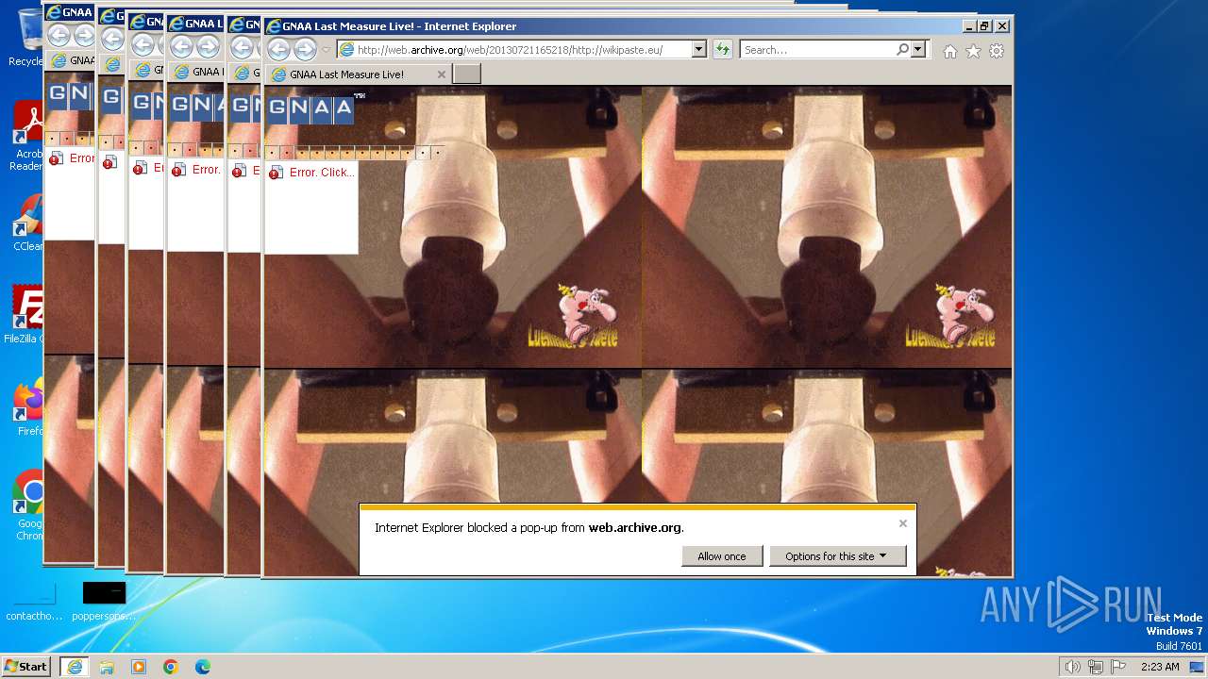1208x679 pixels.
Task: Click 'Allow once' on pop-up notification
Action: [x=722, y=556]
